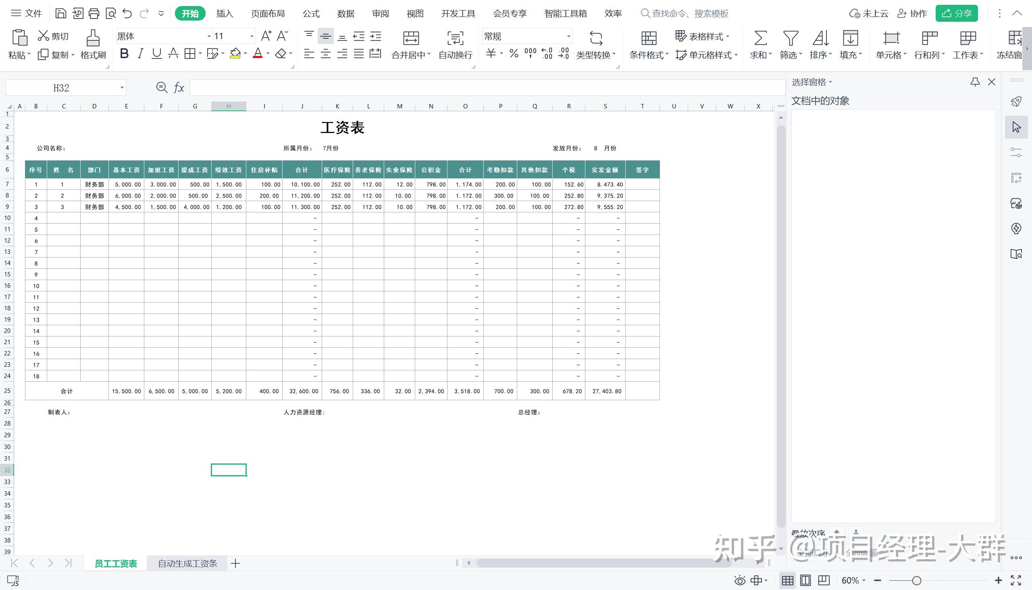Viewport: 1032px width, 590px height.
Task: Click the 协作 collaborate button
Action: click(912, 13)
